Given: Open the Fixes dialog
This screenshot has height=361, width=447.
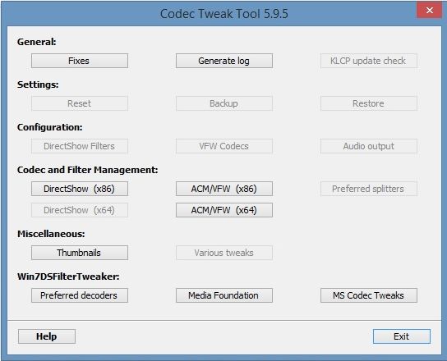Looking at the screenshot, I should tap(80, 61).
